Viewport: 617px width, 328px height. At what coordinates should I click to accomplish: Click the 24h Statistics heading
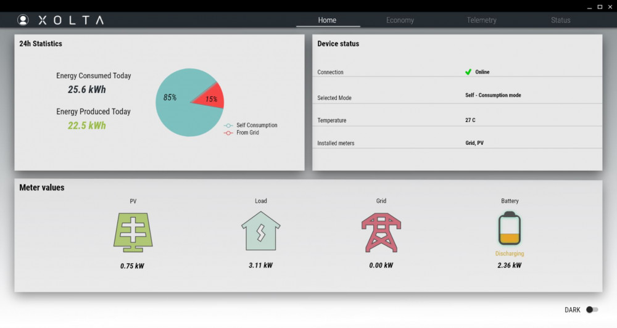41,44
